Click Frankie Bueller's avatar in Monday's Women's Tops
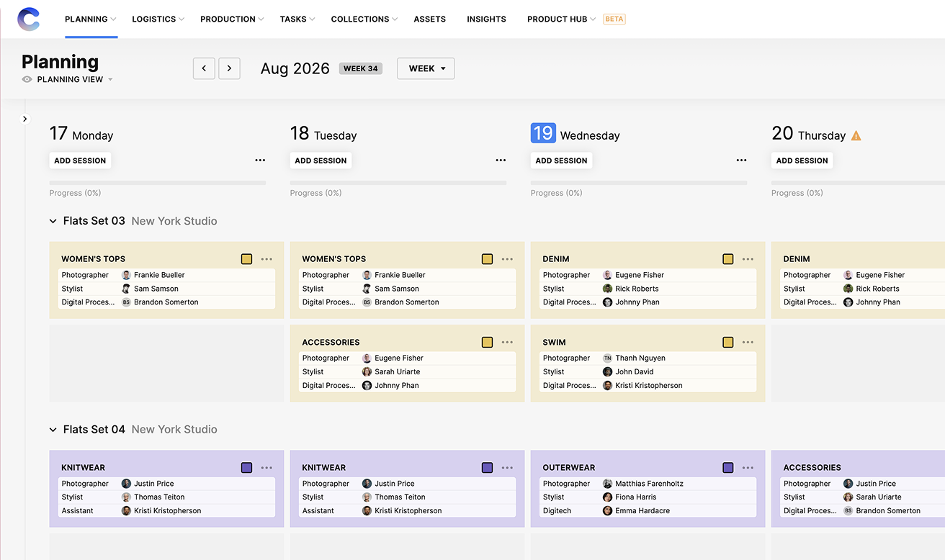 126,275
